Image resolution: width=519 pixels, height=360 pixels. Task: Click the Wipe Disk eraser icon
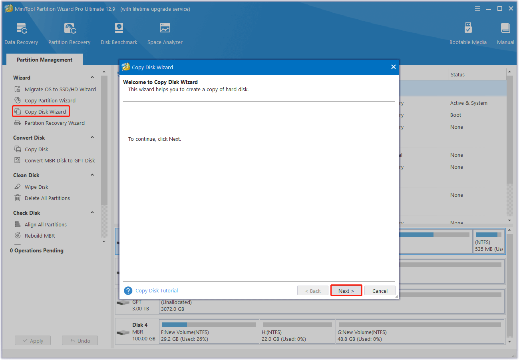click(18, 187)
